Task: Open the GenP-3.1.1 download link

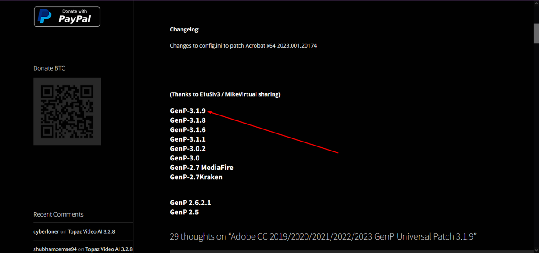Action: point(188,139)
